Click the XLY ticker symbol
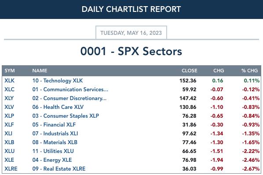263x175 pixels. [x=9, y=98]
